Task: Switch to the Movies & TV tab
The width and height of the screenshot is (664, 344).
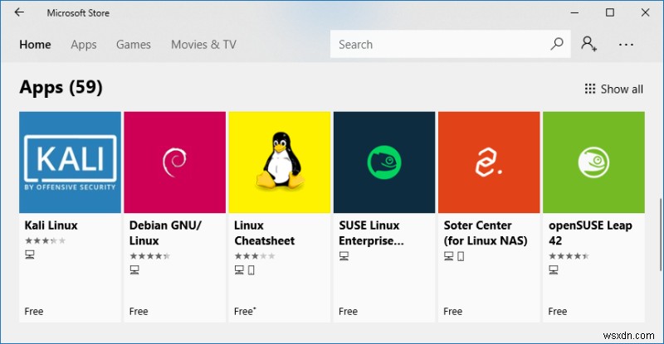Action: tap(203, 45)
